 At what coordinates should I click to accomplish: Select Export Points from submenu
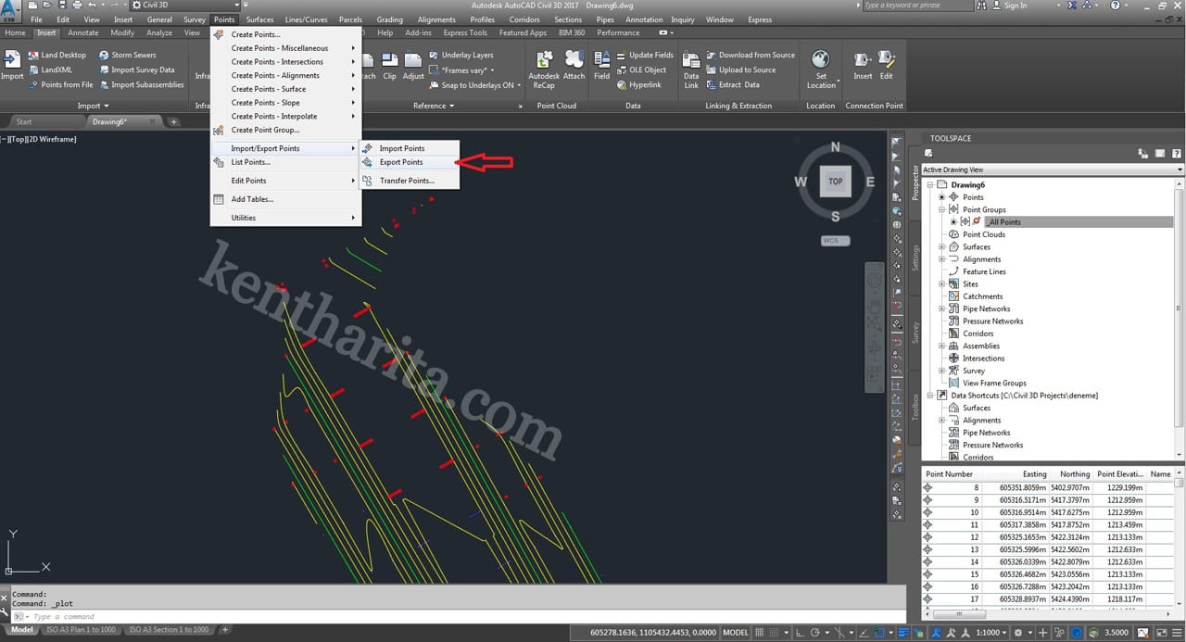(x=401, y=162)
